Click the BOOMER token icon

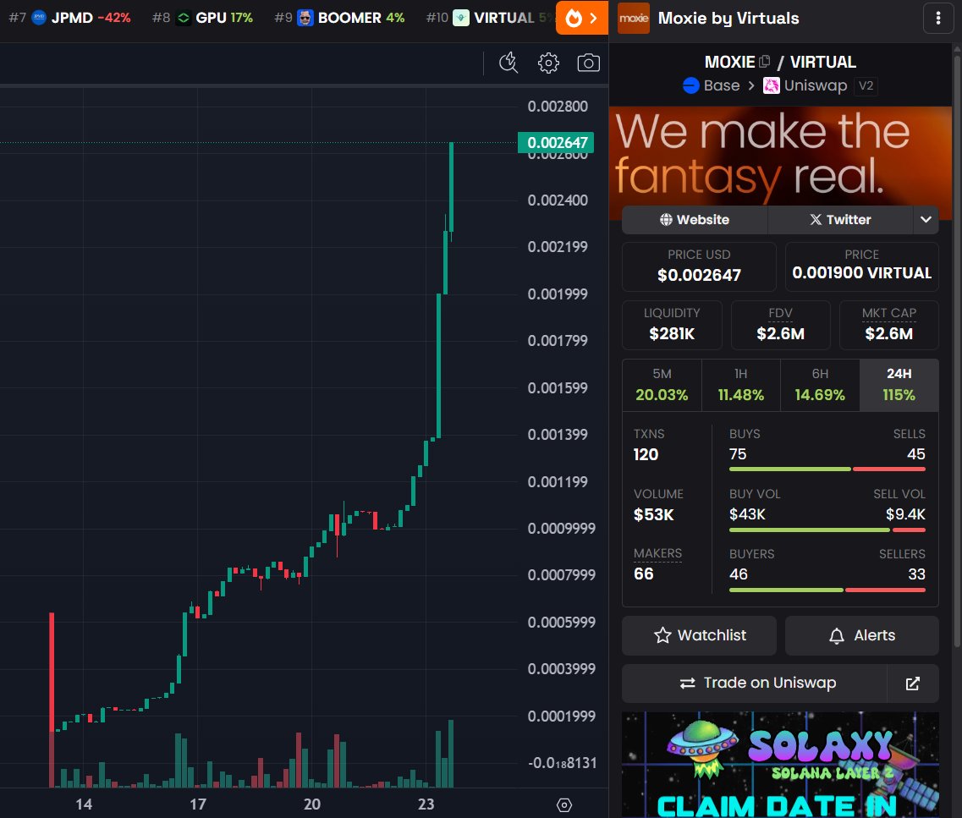305,18
